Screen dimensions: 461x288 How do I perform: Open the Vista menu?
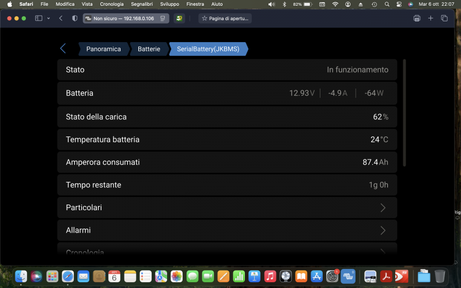point(87,4)
